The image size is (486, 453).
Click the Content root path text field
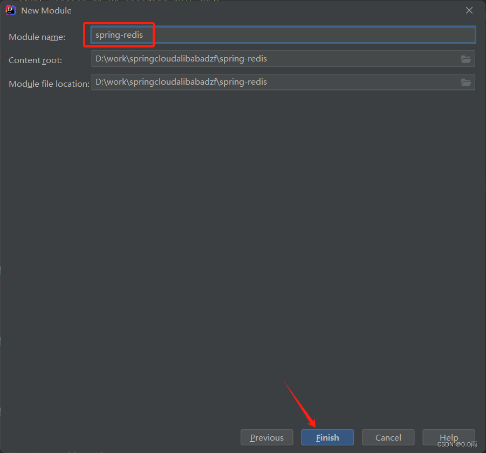270,59
